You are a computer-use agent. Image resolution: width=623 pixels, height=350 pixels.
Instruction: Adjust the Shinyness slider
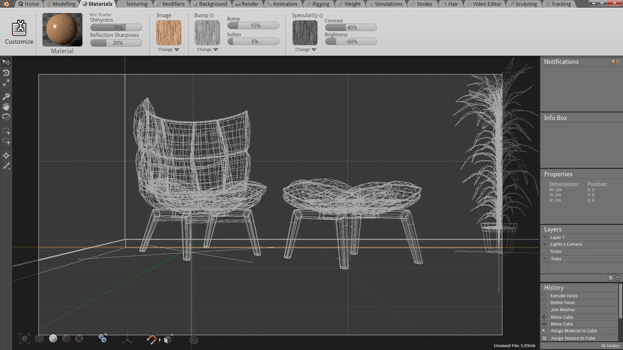coord(116,28)
